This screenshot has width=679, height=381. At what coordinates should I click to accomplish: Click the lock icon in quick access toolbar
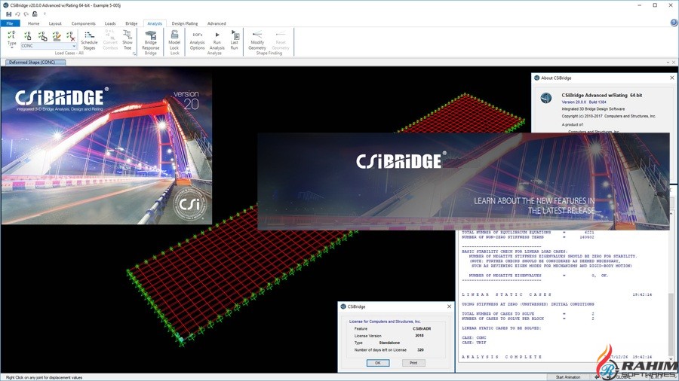pos(34,14)
